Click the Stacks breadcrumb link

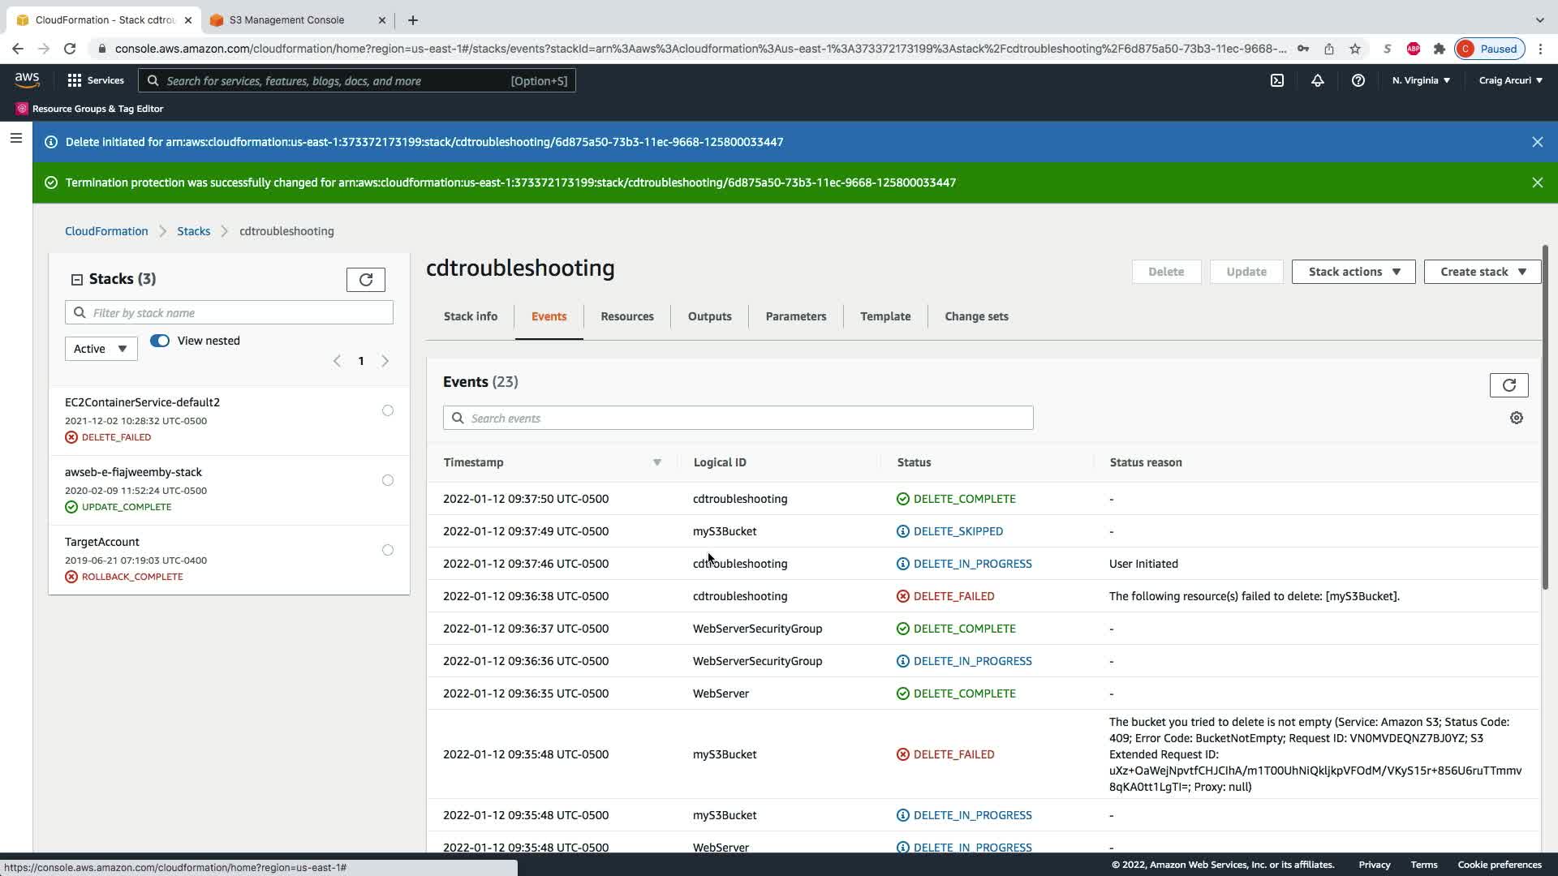tap(193, 231)
